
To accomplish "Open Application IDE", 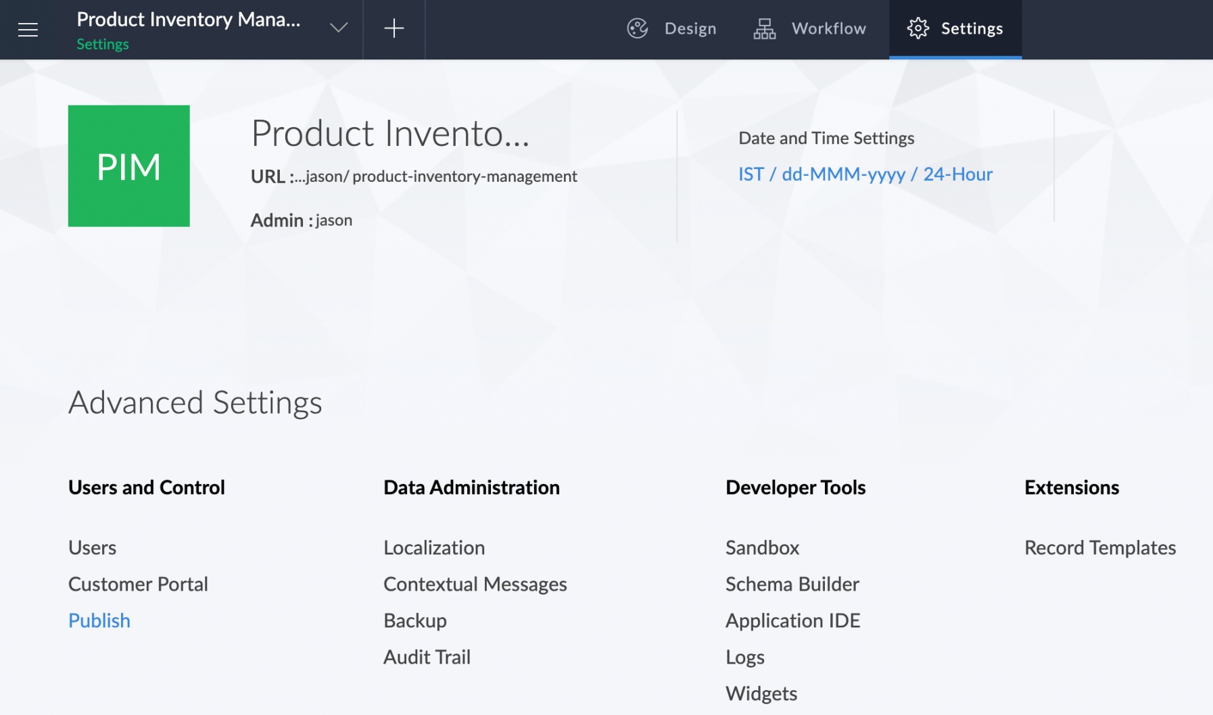I will pyautogui.click(x=792, y=620).
